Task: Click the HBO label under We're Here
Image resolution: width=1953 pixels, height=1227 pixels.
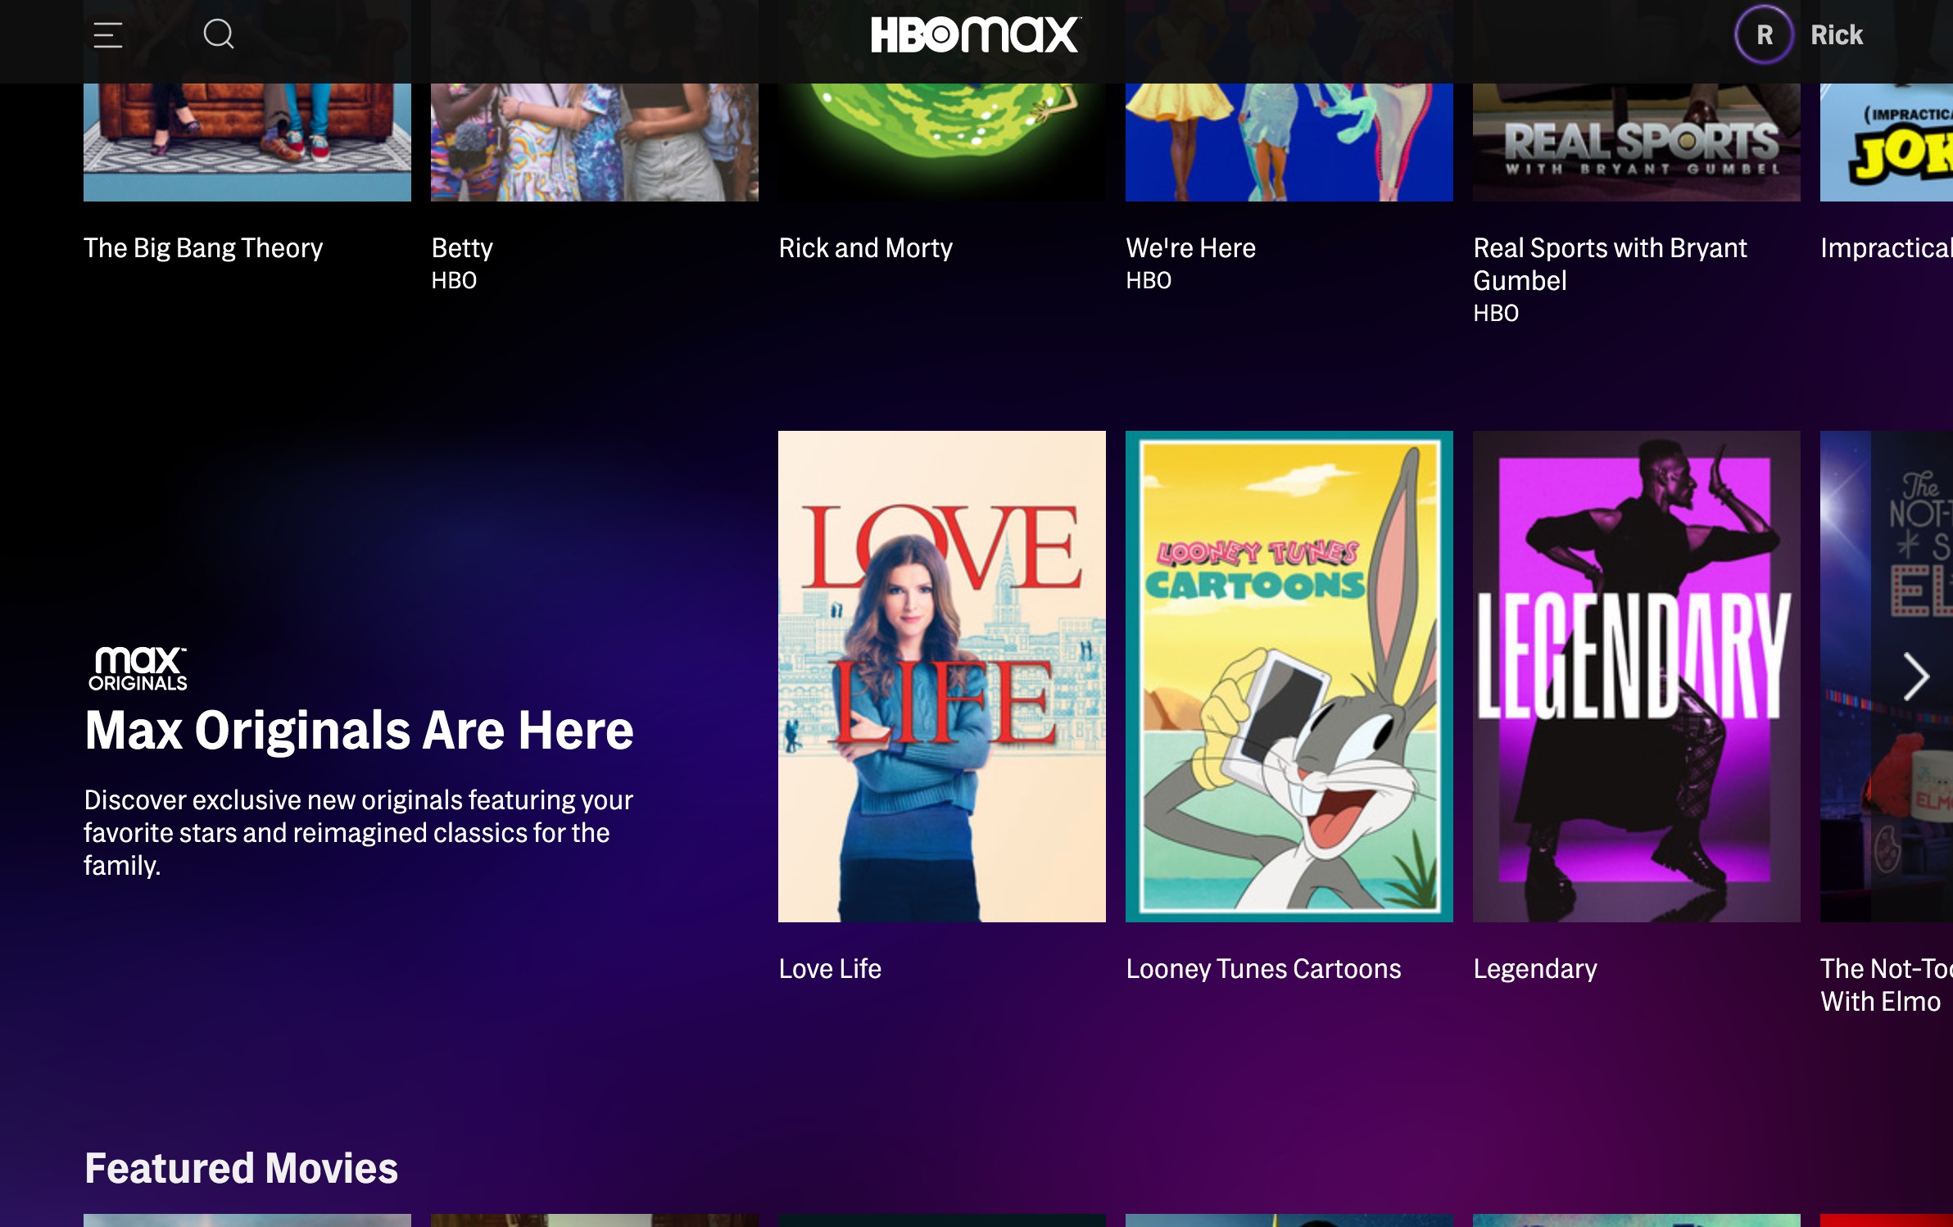Action: [1149, 281]
